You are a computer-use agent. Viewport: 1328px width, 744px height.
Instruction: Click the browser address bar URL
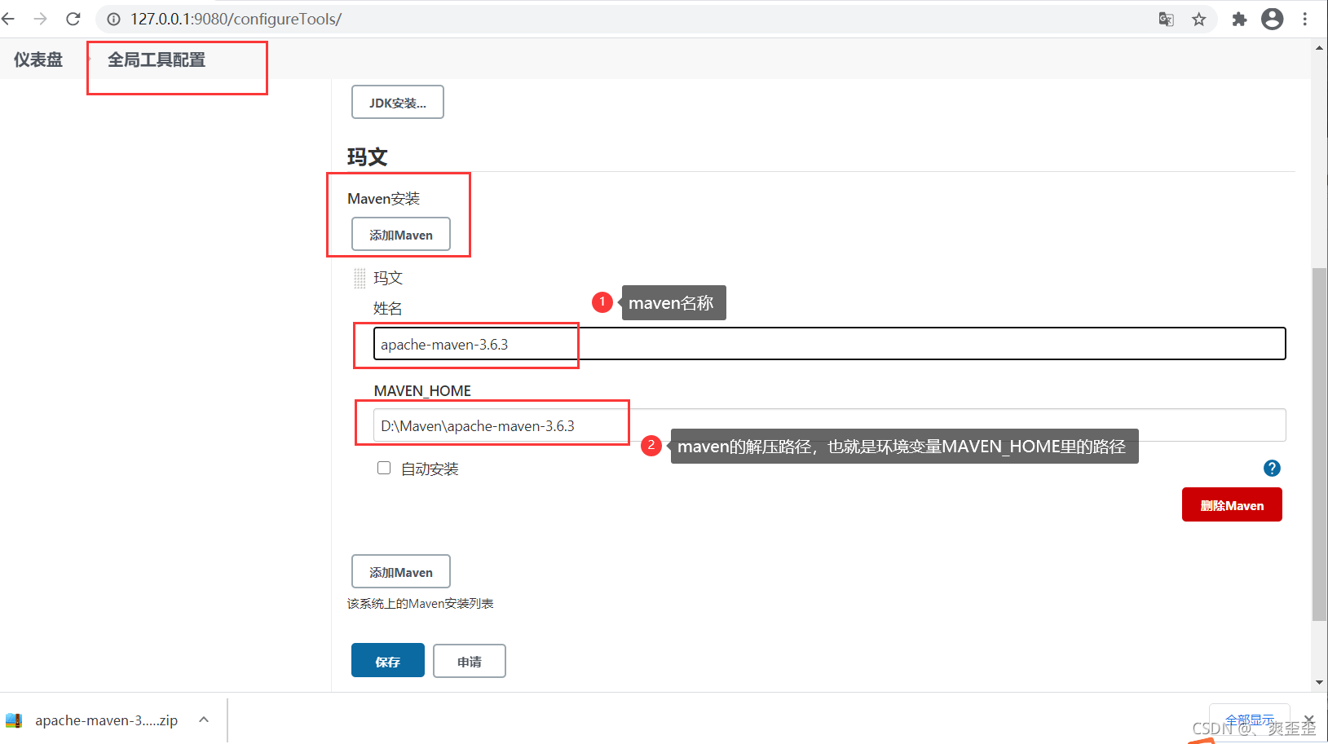click(236, 19)
